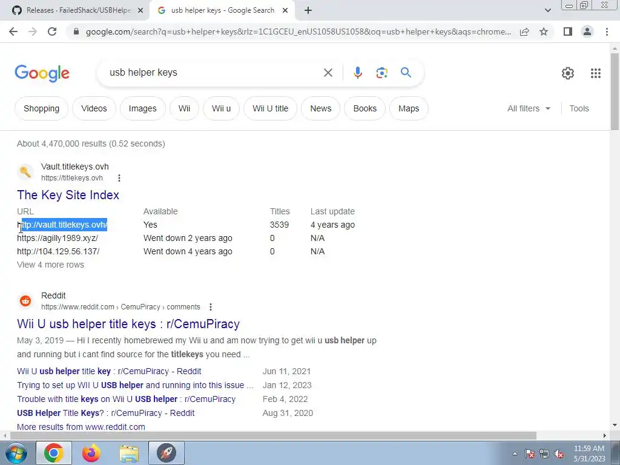Show hidden system tray icons
This screenshot has height=465, width=620.
515,453
